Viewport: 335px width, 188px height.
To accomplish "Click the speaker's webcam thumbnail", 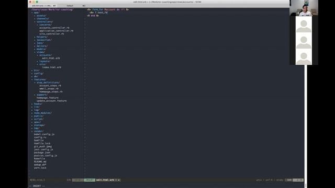I will pyautogui.click(x=304, y=8).
